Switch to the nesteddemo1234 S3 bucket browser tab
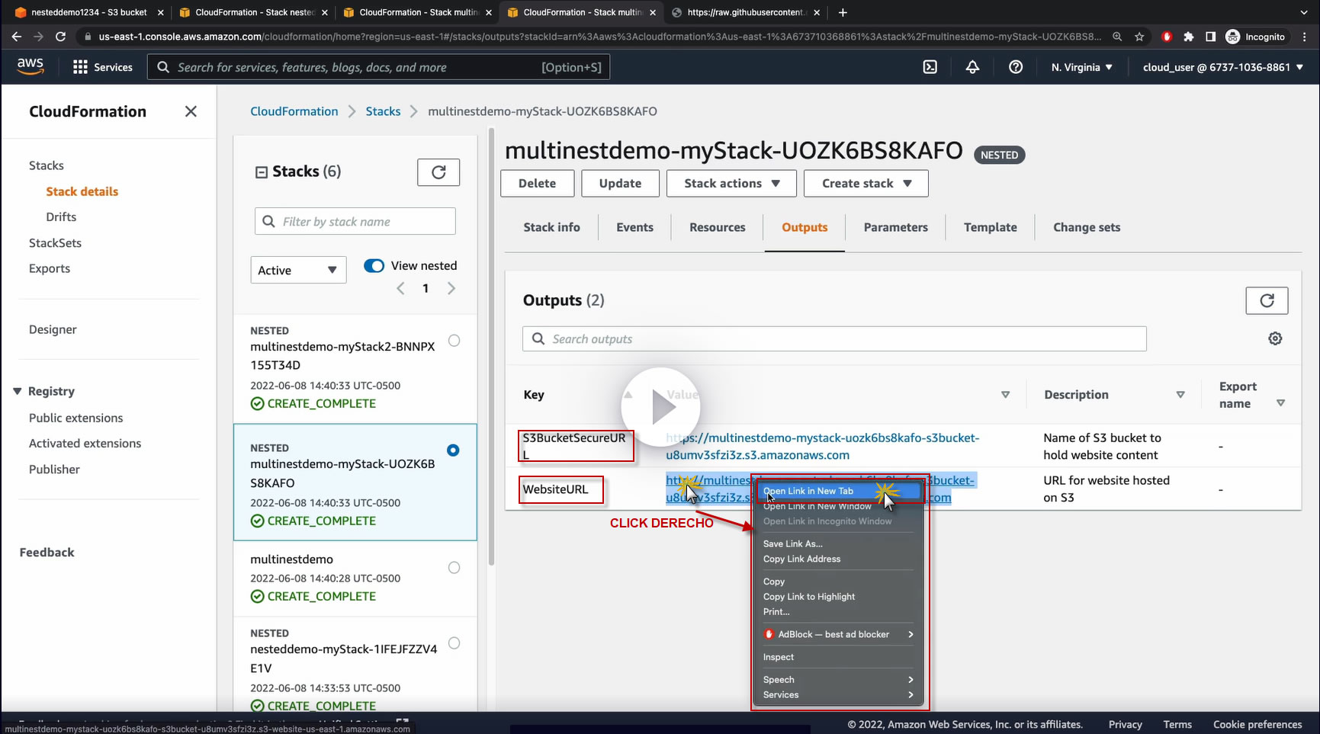Screen dimensions: 1320x734 (x=89, y=12)
